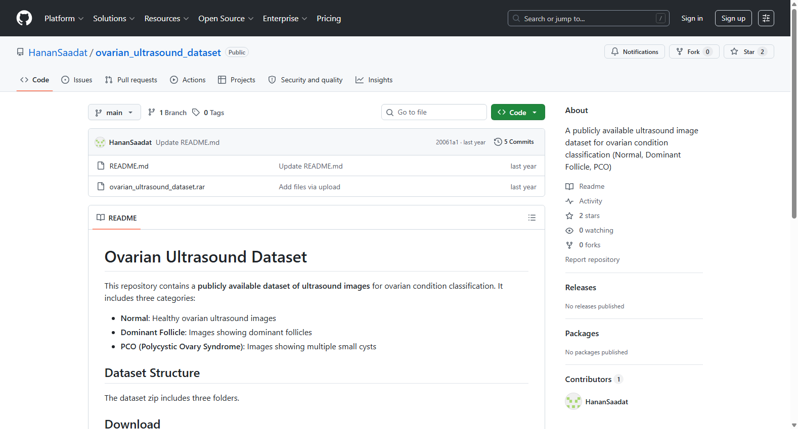Open the Activity link
This screenshot has height=429, width=798.
tap(584, 201)
